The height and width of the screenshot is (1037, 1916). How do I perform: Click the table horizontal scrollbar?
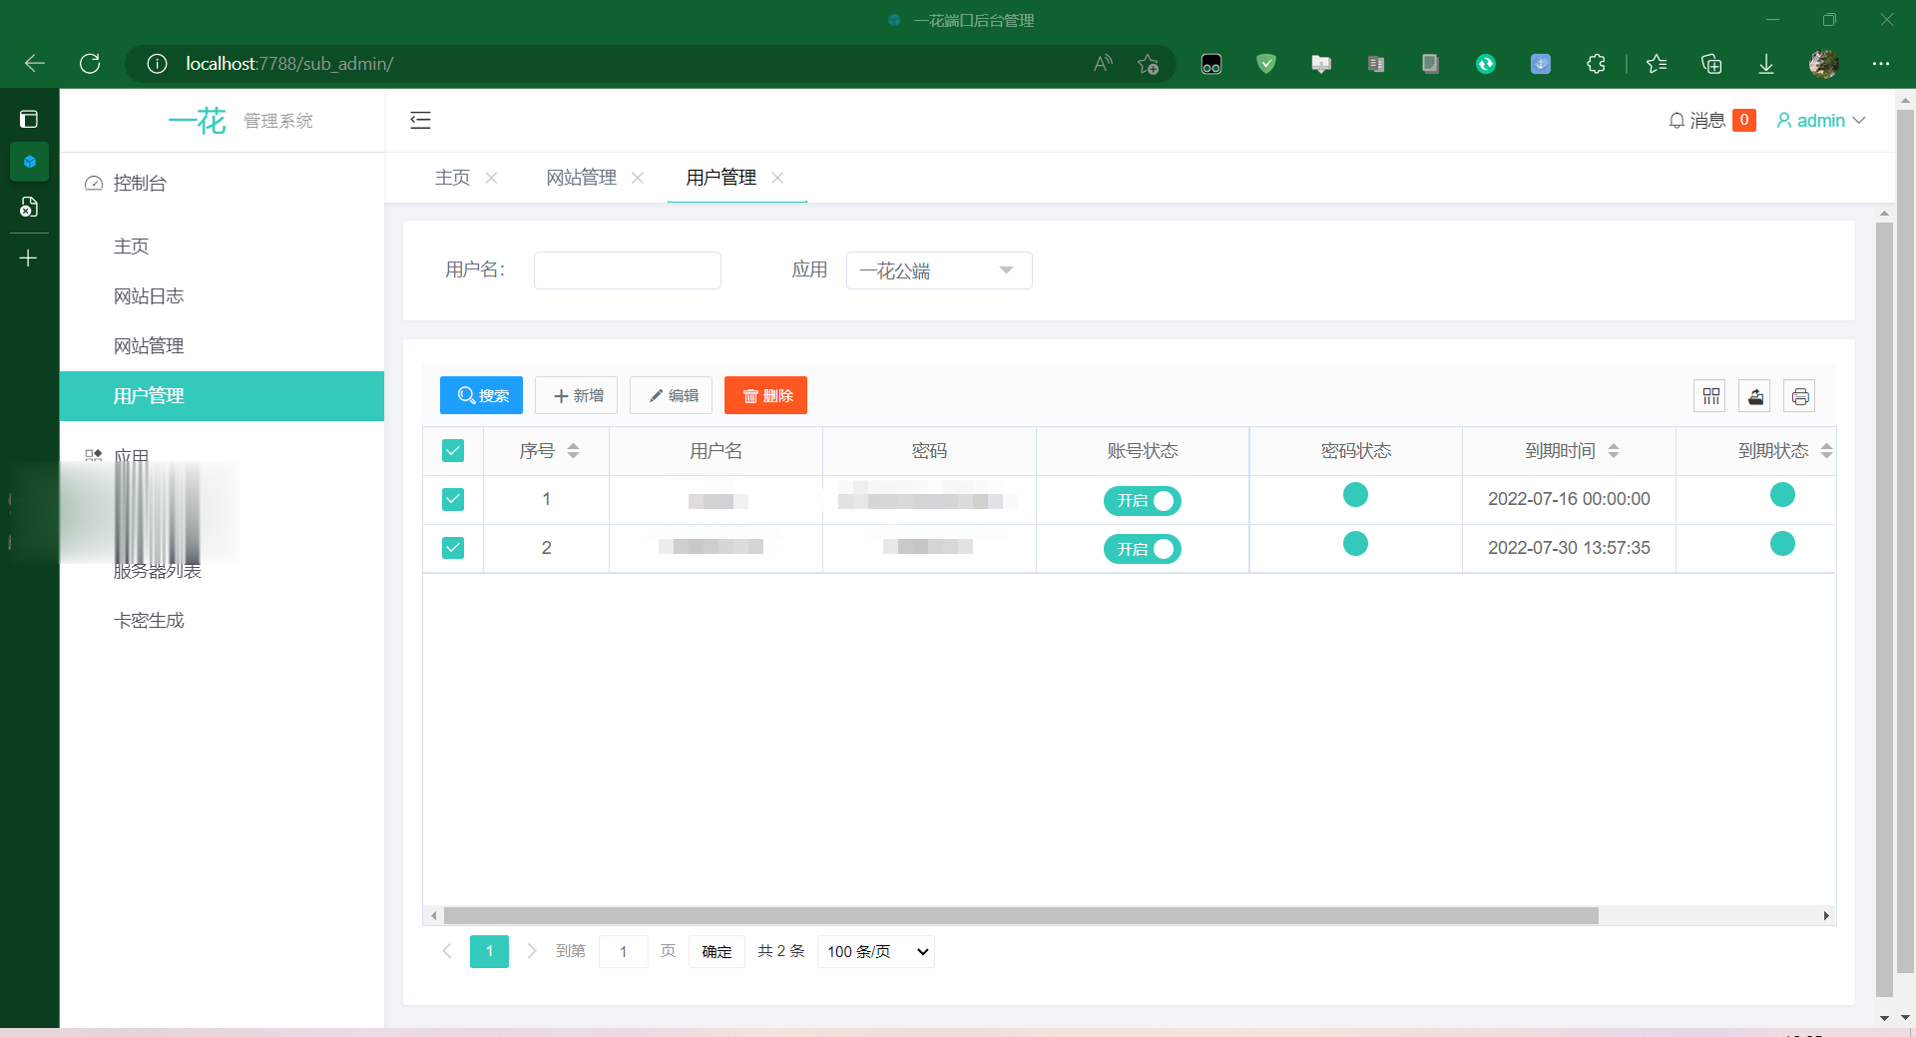click(1020, 915)
